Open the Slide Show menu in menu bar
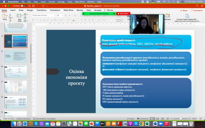Viewport: 205px width, 128px height. (80, 2)
